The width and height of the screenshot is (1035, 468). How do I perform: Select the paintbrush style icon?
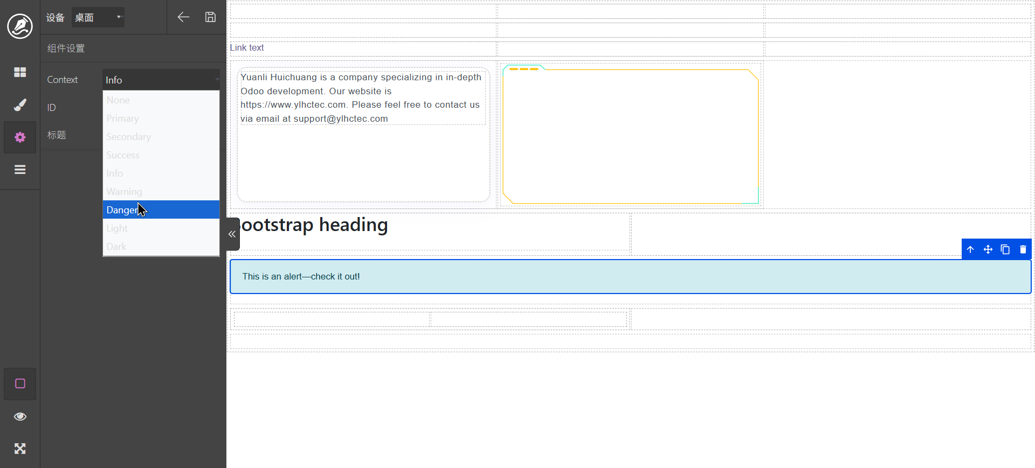coord(20,105)
